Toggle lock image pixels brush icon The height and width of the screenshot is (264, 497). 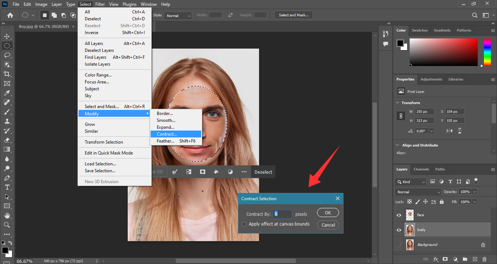coord(418,202)
